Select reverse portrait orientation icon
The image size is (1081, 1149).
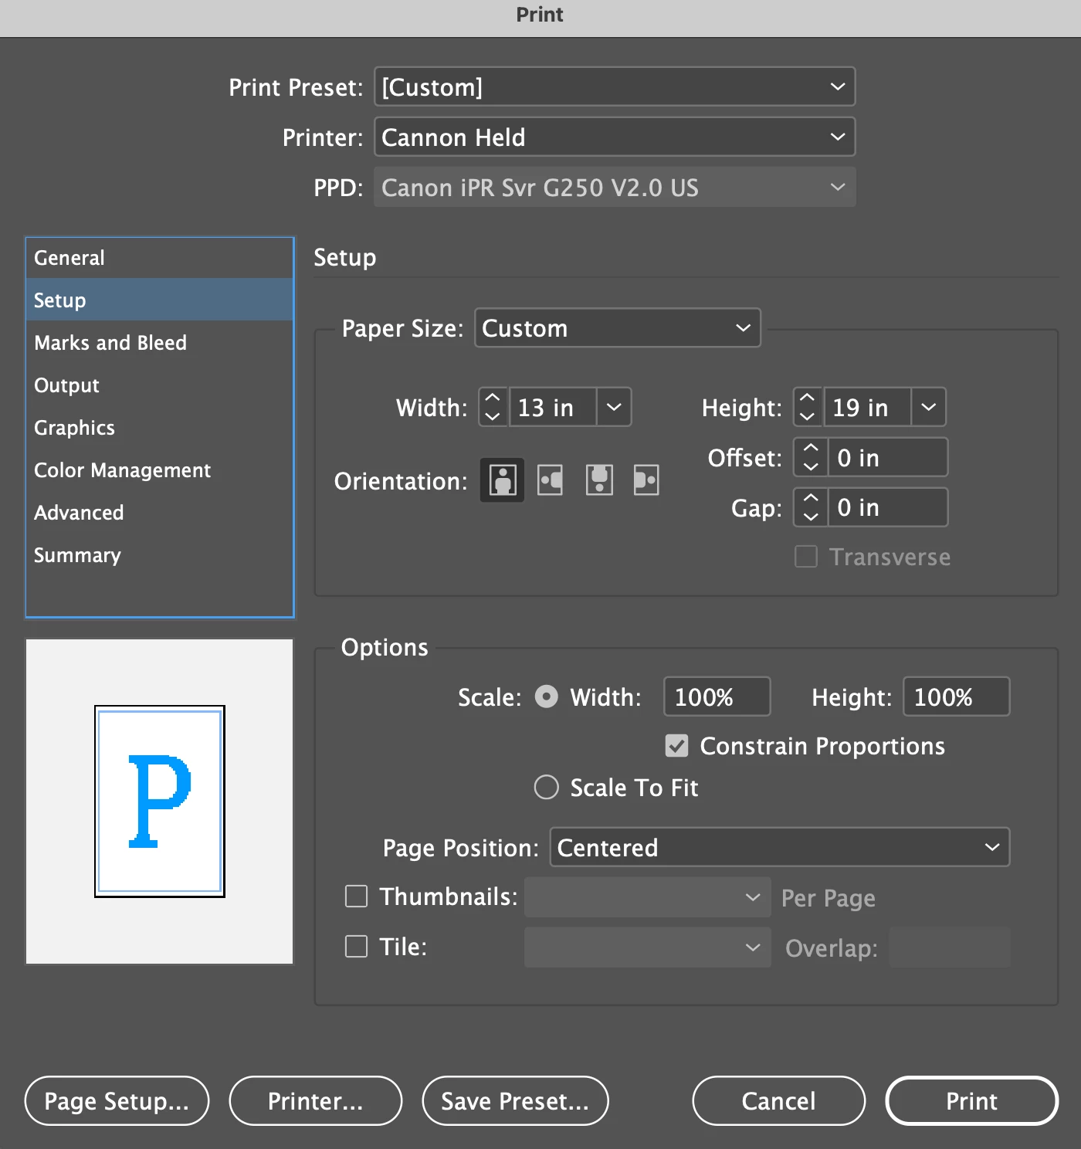(x=599, y=480)
